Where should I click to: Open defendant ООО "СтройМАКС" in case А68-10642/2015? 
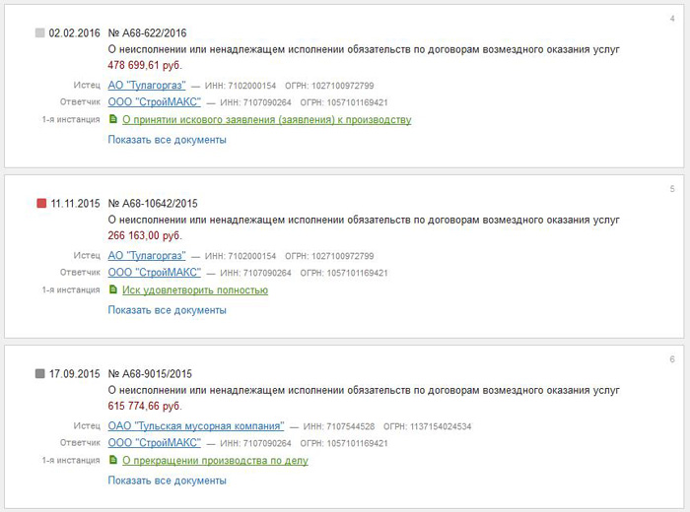[154, 273]
